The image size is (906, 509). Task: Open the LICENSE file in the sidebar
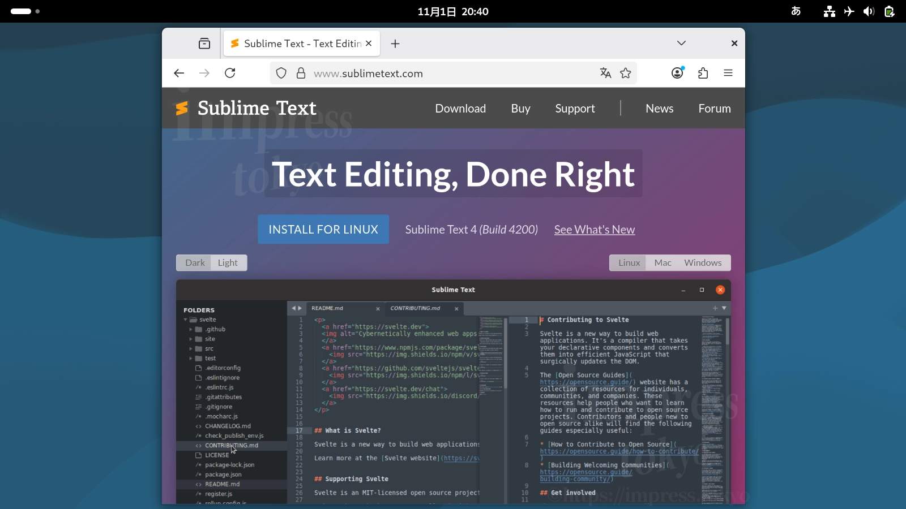point(217,455)
